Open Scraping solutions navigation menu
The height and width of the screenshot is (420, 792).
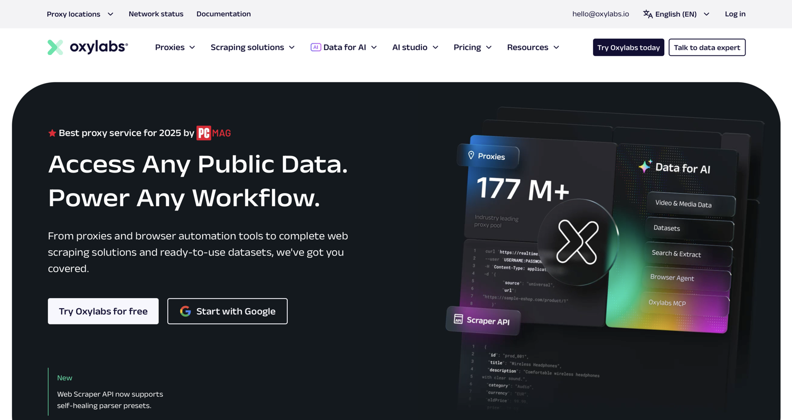[252, 47]
